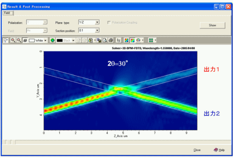Click the black line color swatch
The width and height of the screenshot is (233, 158).
pos(60,40)
